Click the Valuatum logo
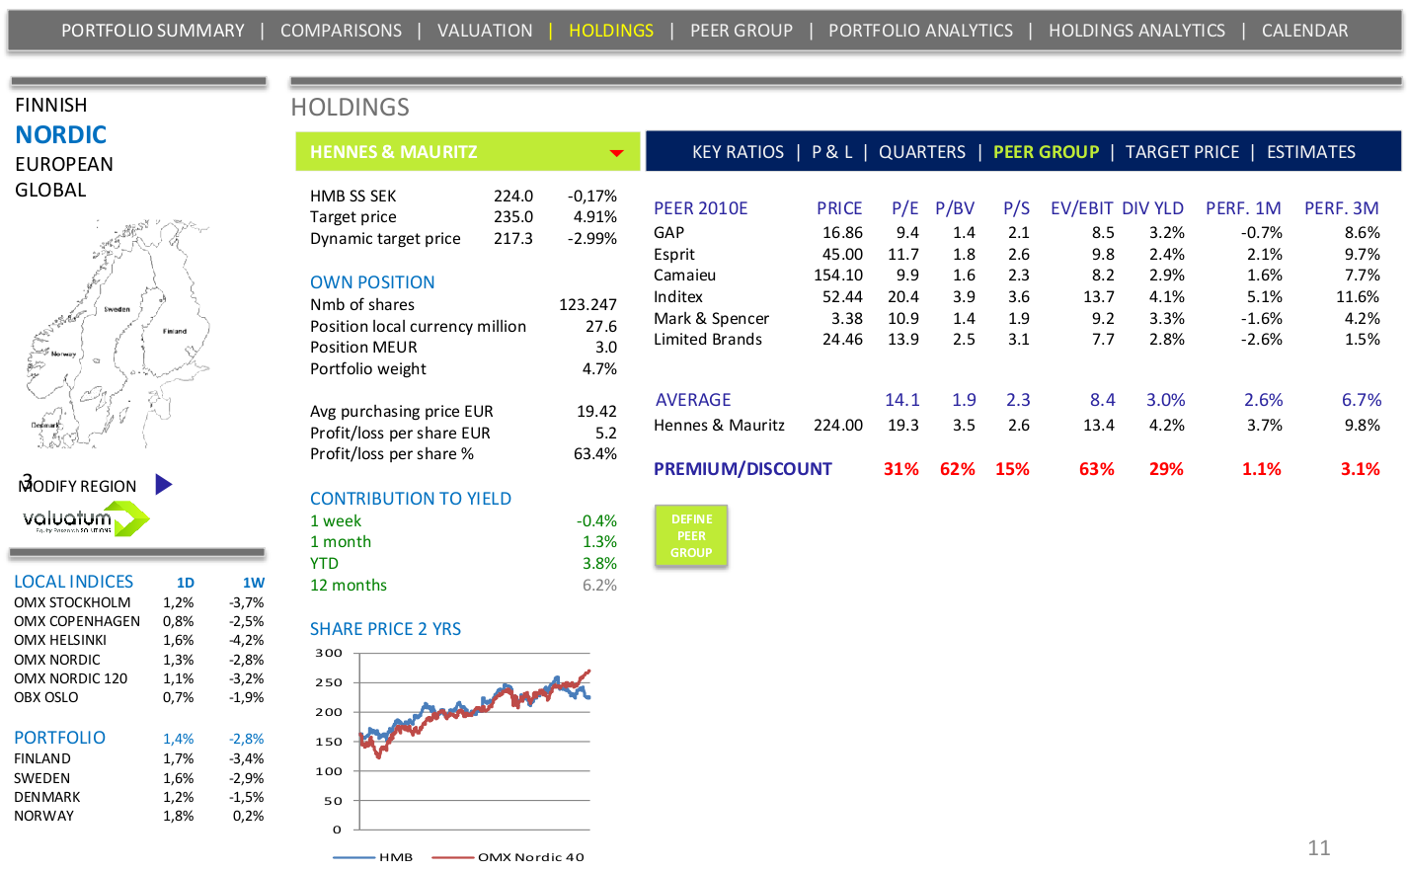The height and width of the screenshot is (871, 1407). click(x=86, y=518)
